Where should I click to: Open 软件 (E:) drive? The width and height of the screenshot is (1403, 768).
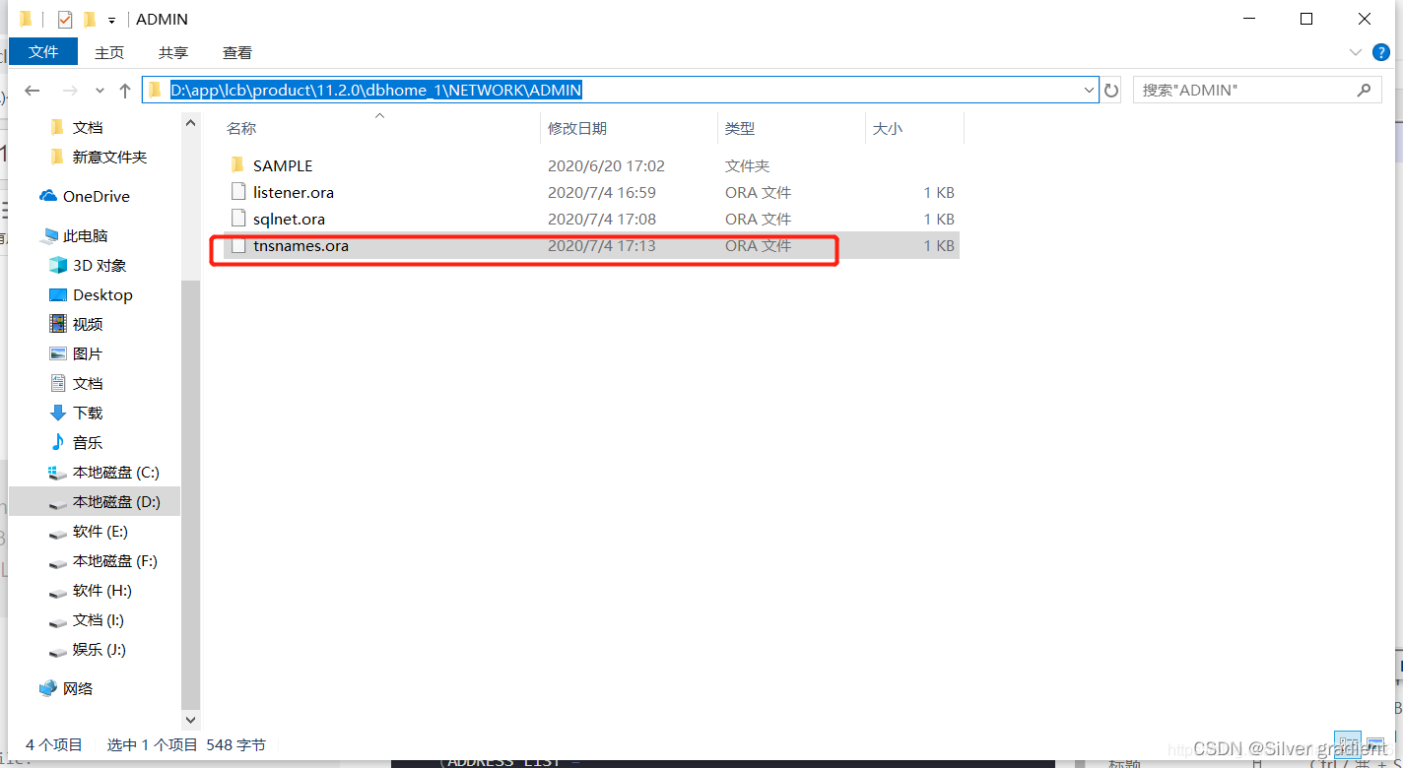(x=100, y=532)
